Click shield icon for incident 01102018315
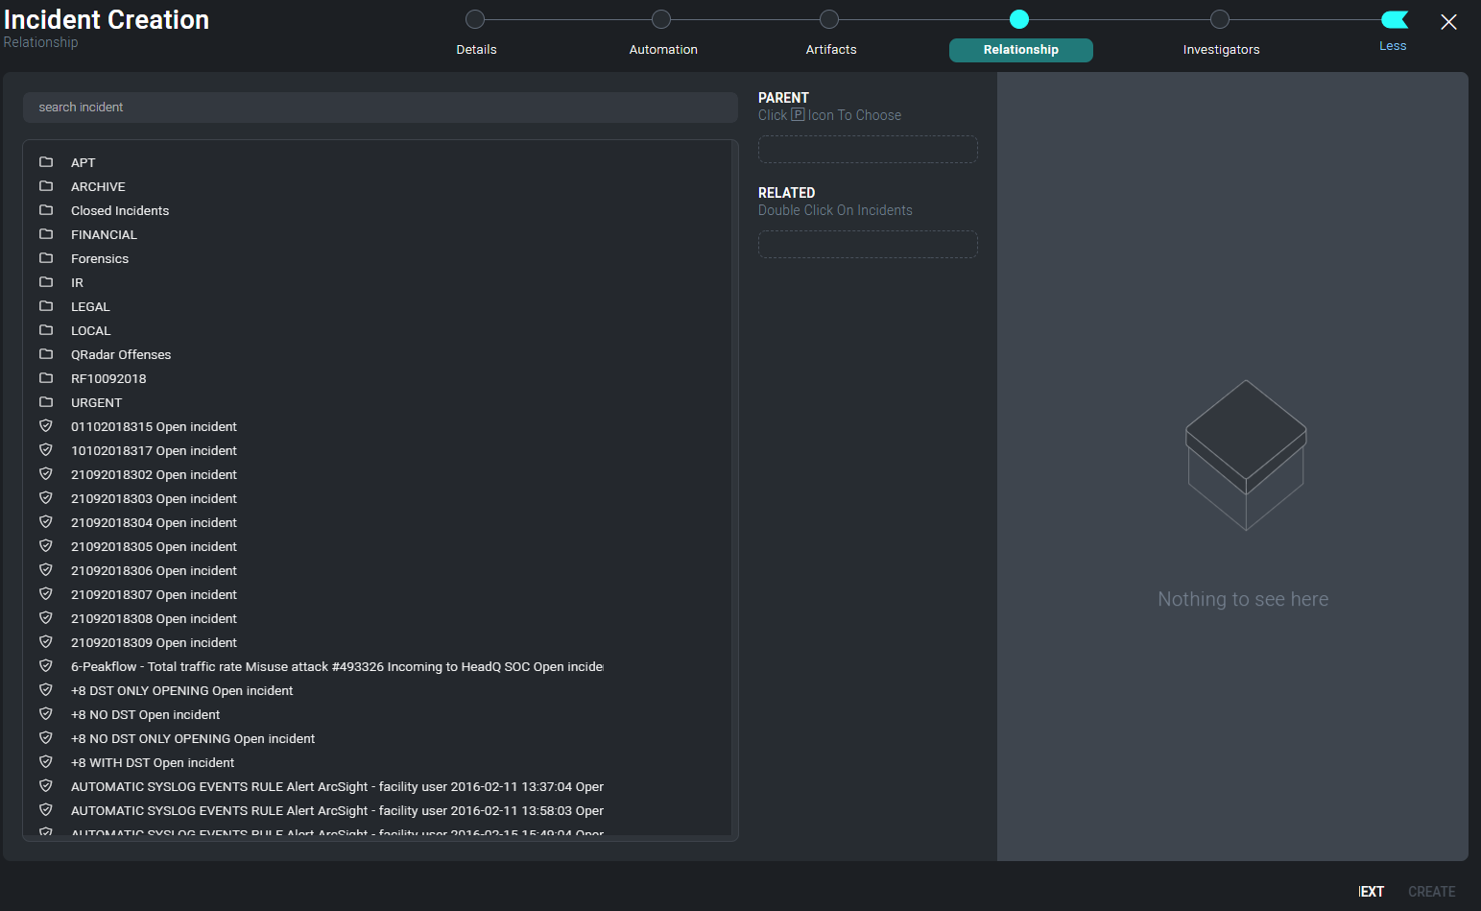 tap(46, 426)
